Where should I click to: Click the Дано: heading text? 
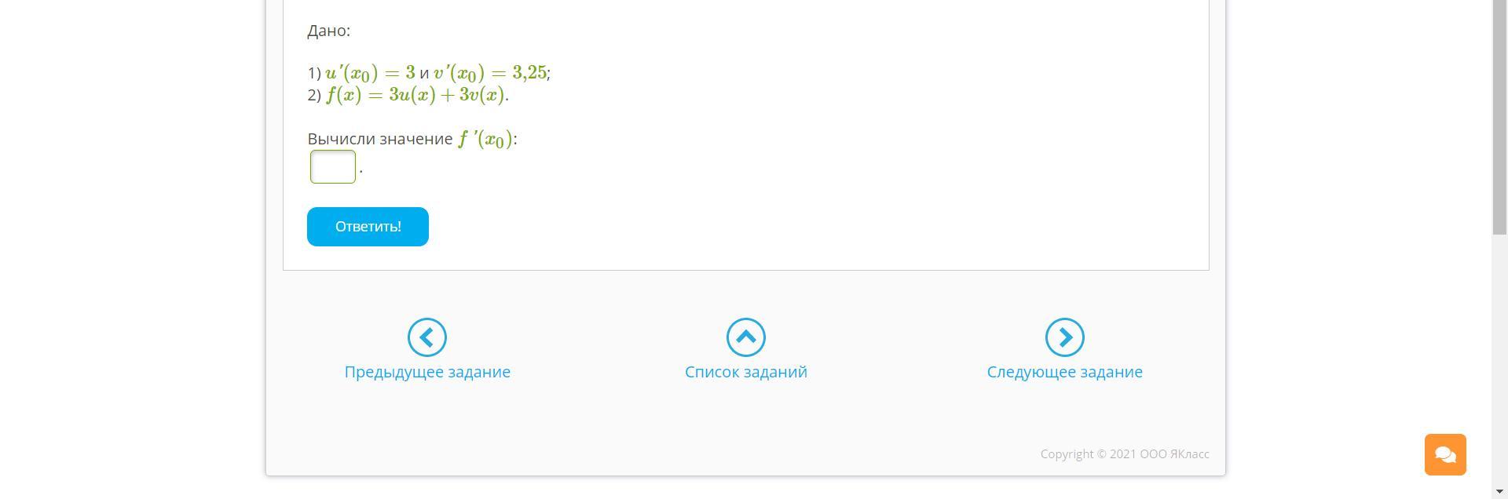[x=328, y=31]
